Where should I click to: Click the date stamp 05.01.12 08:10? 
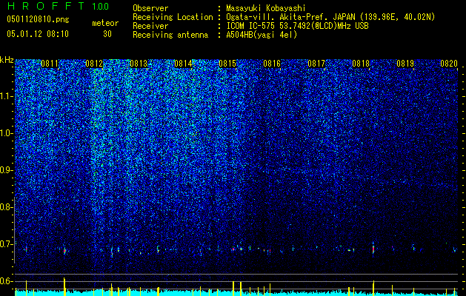click(38, 34)
